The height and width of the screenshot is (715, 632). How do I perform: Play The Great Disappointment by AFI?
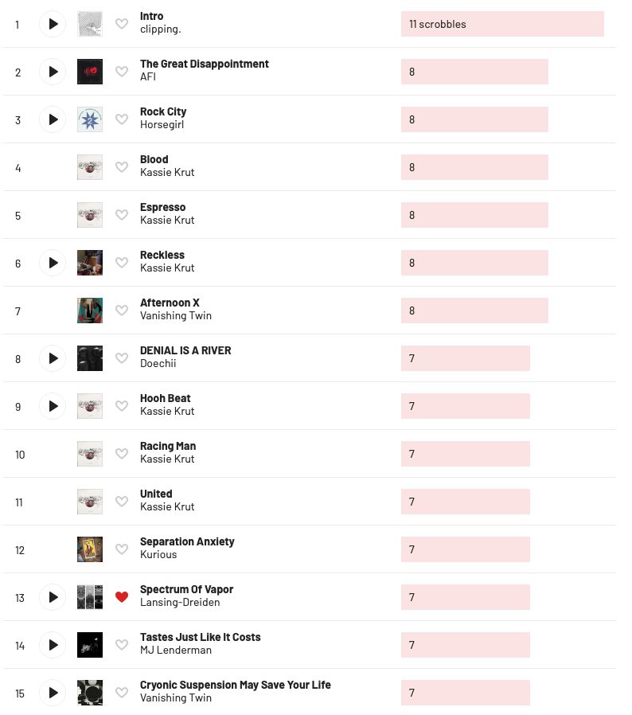coord(53,72)
